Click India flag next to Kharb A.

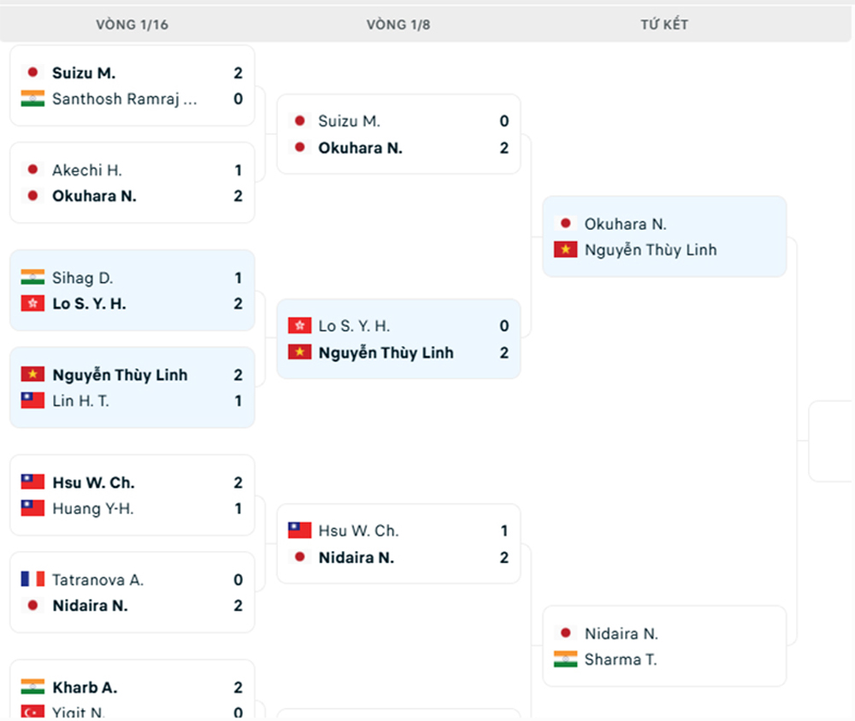point(32,688)
